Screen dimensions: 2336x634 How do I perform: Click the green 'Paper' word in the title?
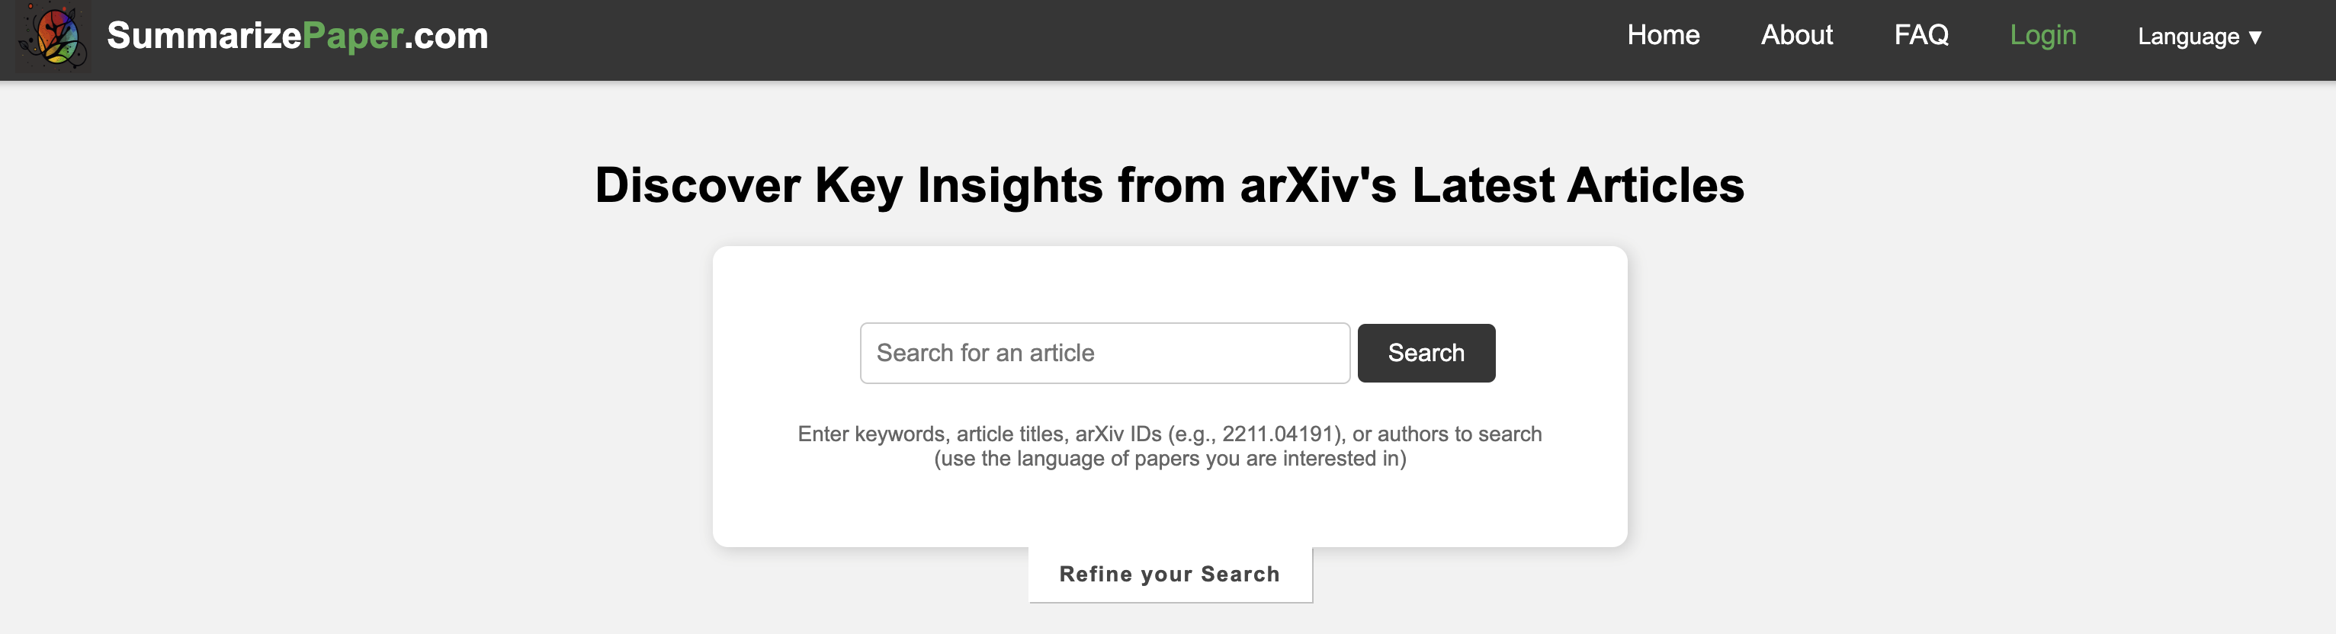tap(352, 37)
